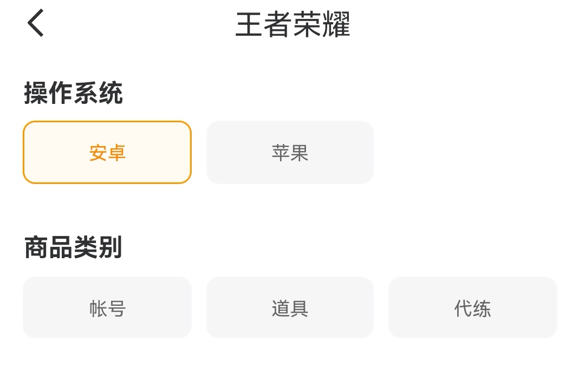Click the 王者荣耀 page title
585x374 pixels.
click(x=292, y=24)
